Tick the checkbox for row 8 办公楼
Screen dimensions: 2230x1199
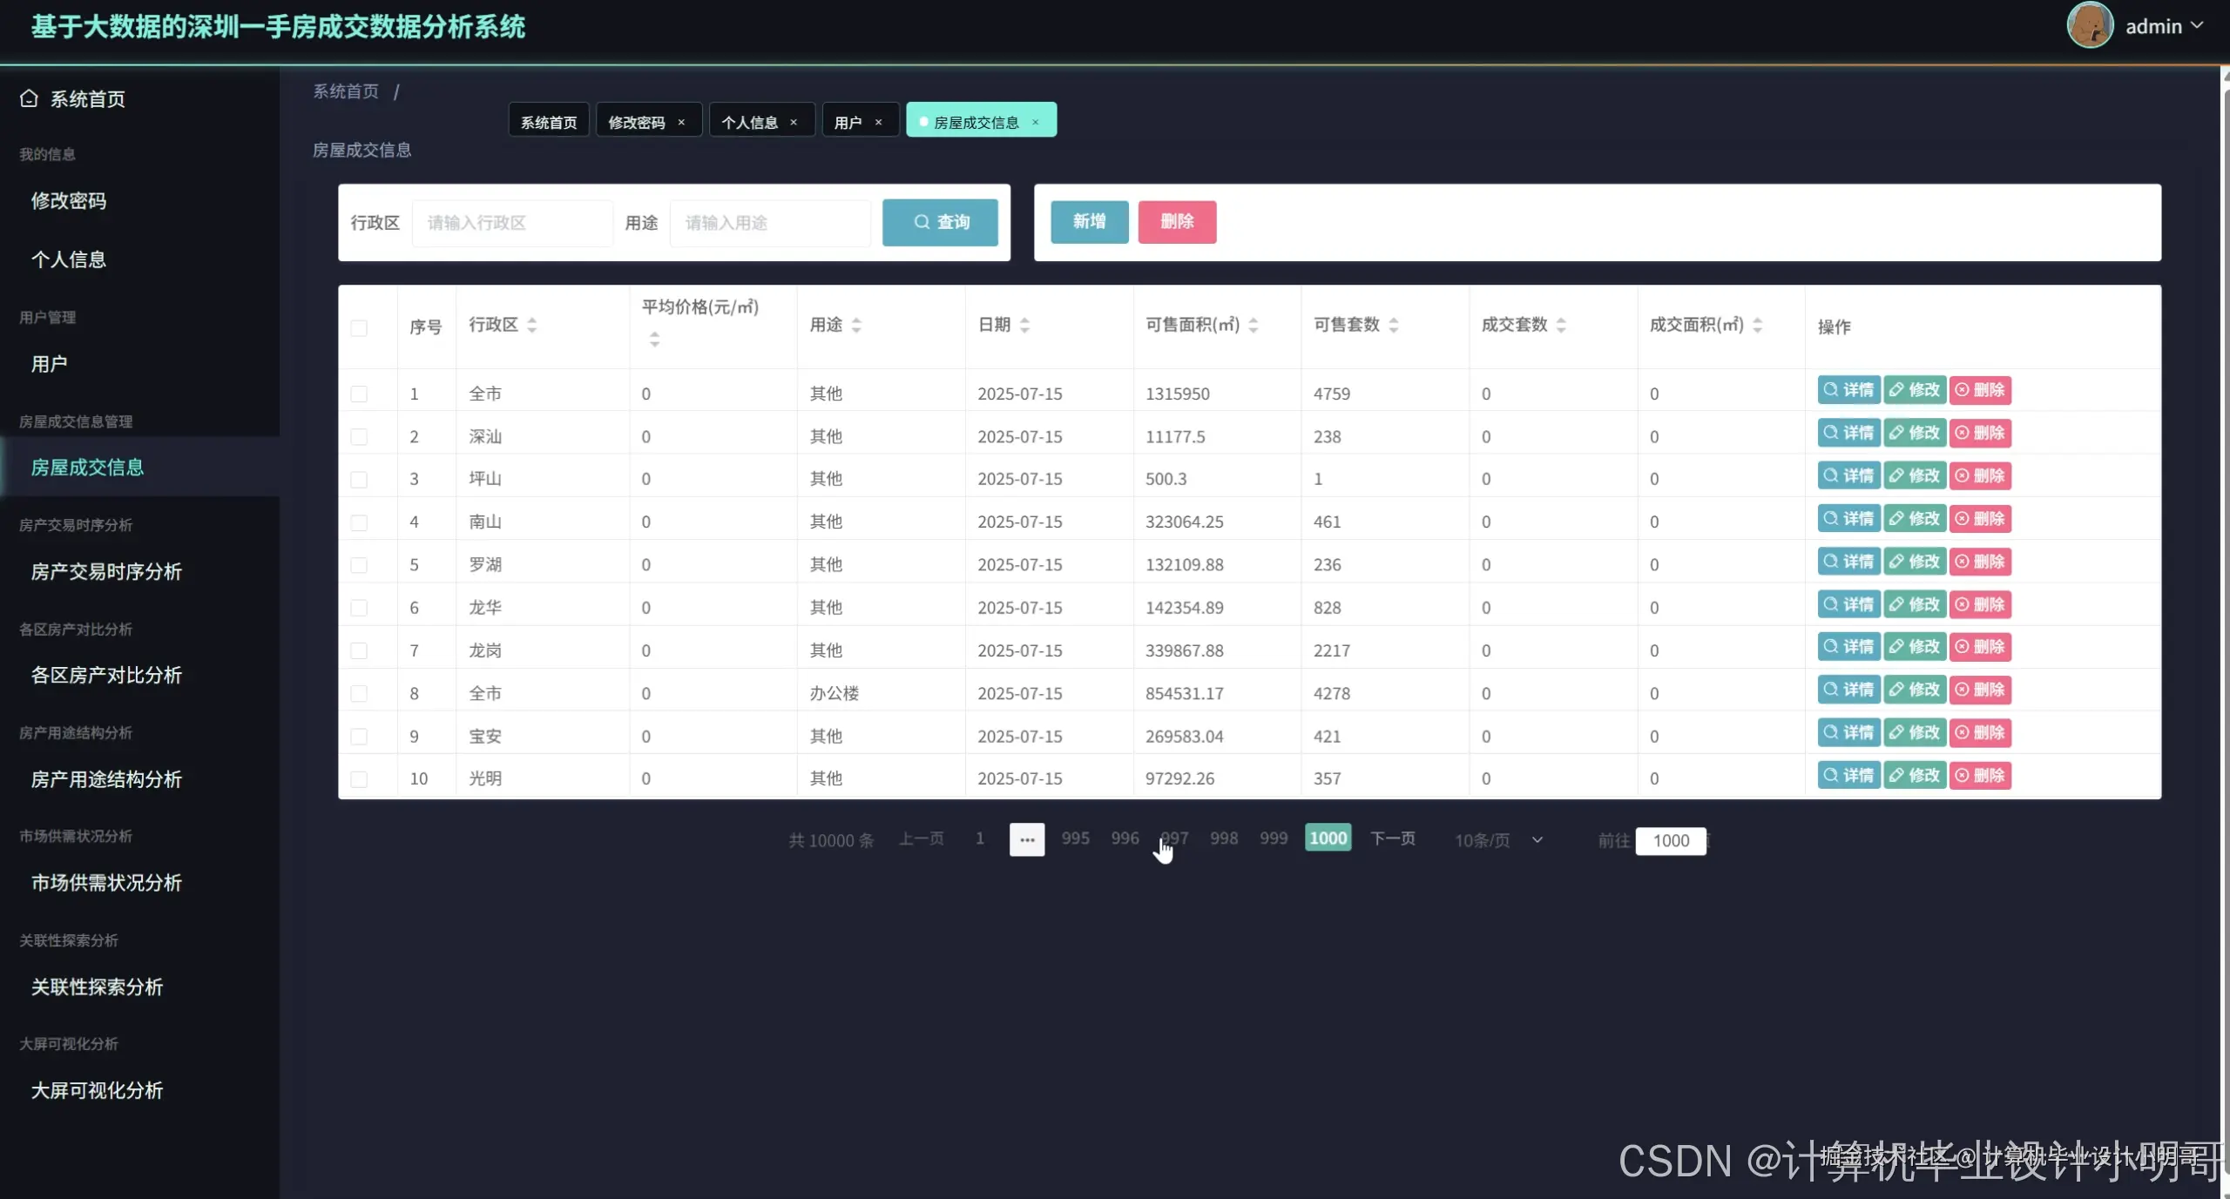point(359,693)
